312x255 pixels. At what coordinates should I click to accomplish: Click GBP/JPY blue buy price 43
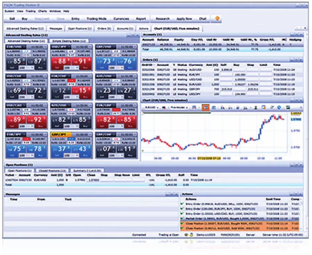pos(82,149)
